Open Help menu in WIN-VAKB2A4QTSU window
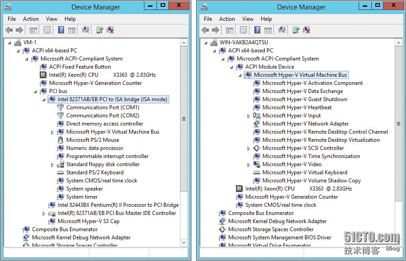Screen dimensions: 406x261 click(266, 19)
